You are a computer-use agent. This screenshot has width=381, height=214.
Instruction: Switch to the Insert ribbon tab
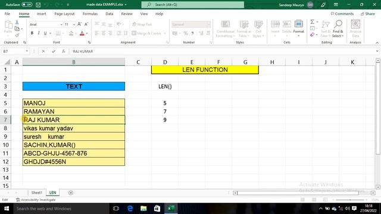click(x=41, y=14)
